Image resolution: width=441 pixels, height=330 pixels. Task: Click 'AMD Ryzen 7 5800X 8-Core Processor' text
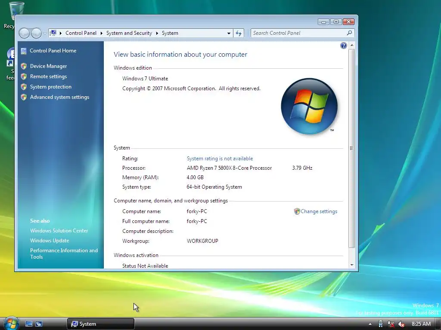[229, 168]
